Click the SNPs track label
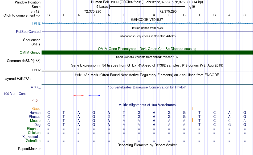 (x=36, y=44)
